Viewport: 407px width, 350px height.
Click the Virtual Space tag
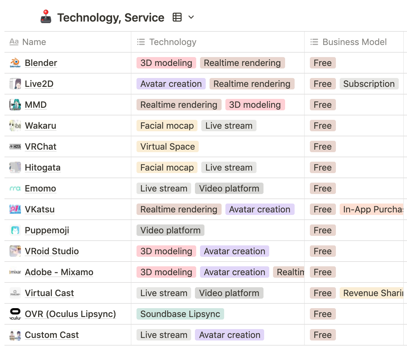168,146
